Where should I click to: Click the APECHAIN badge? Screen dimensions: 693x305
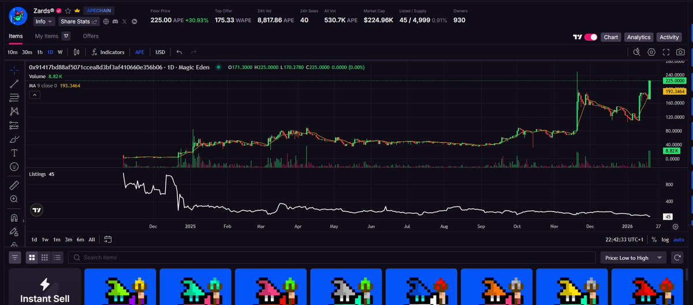click(x=98, y=10)
